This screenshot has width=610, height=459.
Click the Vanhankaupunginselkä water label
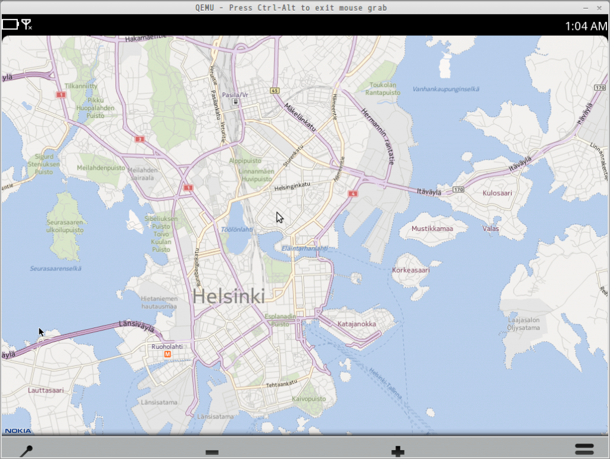pyautogui.click(x=446, y=89)
